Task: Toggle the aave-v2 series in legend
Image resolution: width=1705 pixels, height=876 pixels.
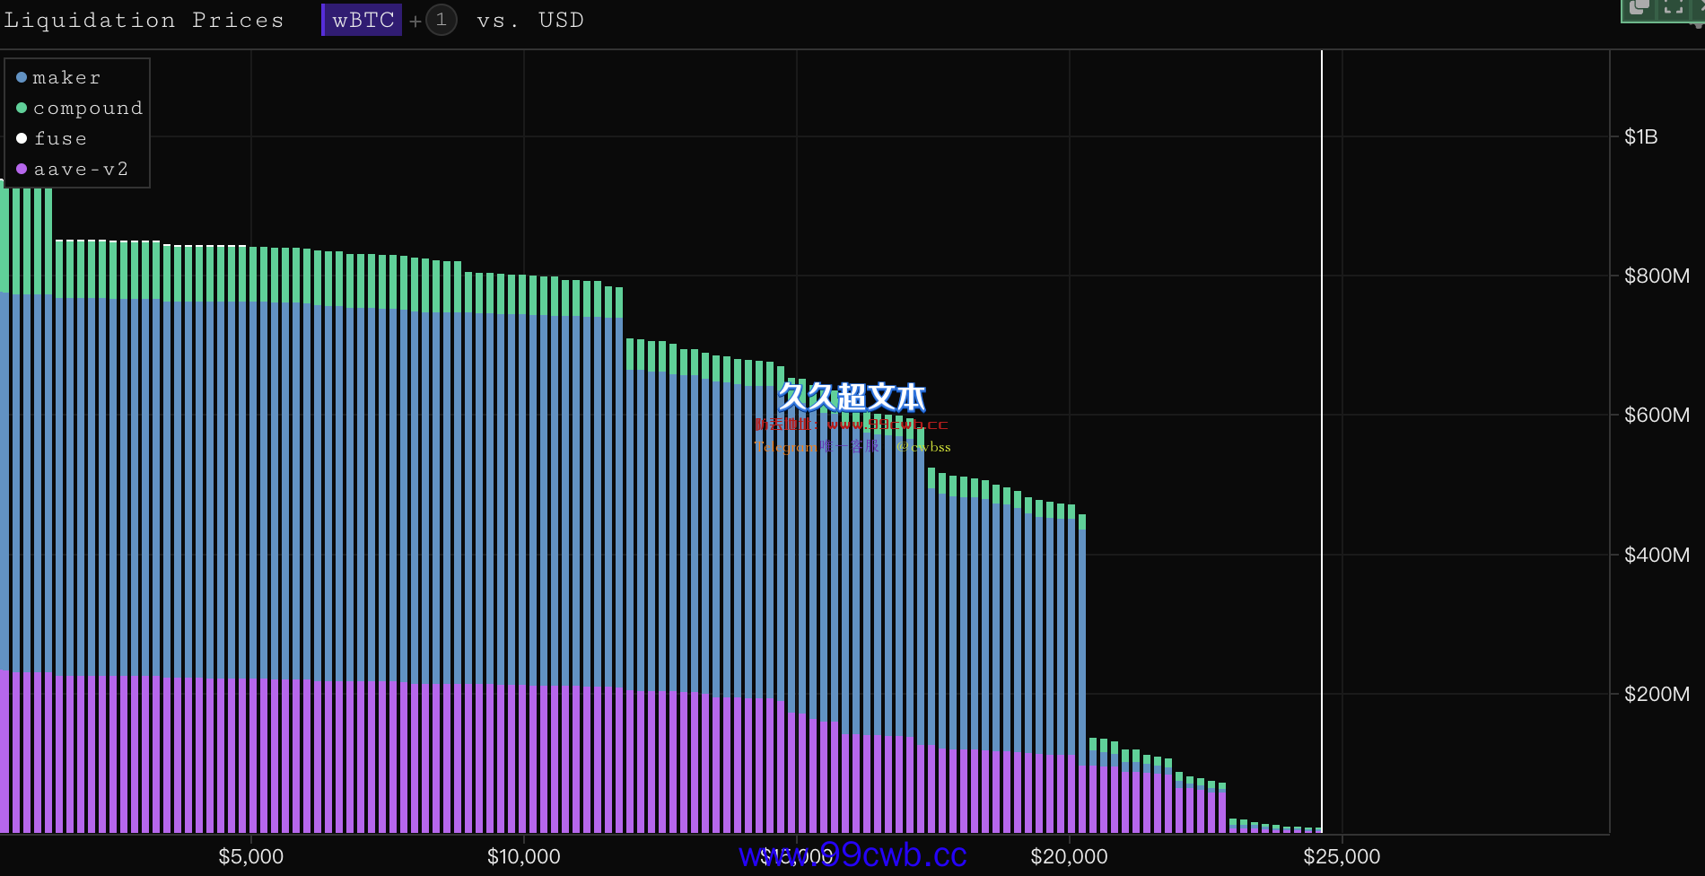Action: tap(72, 170)
